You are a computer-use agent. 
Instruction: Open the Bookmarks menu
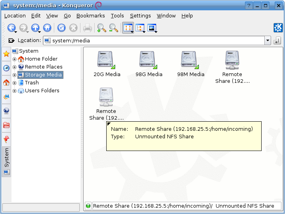(90, 16)
